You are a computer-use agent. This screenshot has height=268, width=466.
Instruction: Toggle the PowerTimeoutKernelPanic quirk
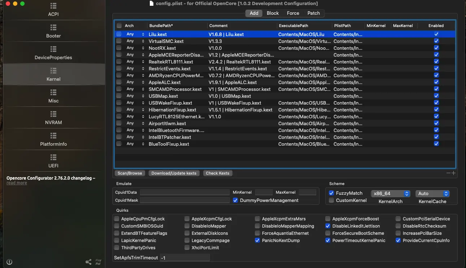click(x=328, y=240)
